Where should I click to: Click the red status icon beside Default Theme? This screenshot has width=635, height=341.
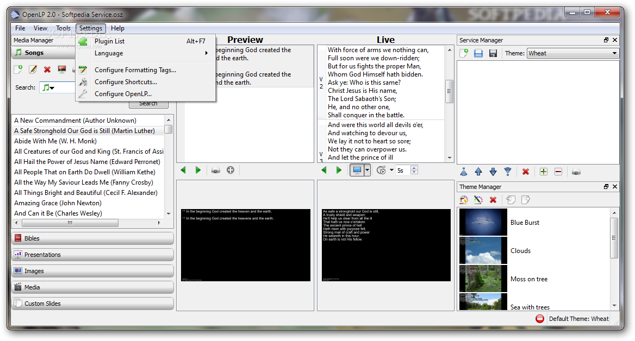540,319
